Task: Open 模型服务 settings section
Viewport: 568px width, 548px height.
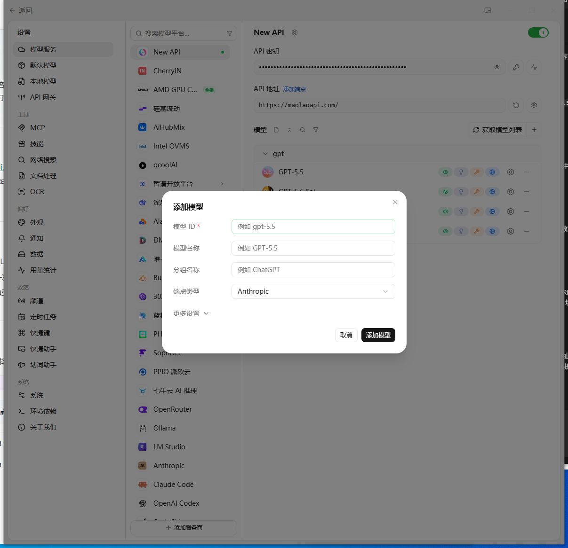Action: [x=63, y=49]
